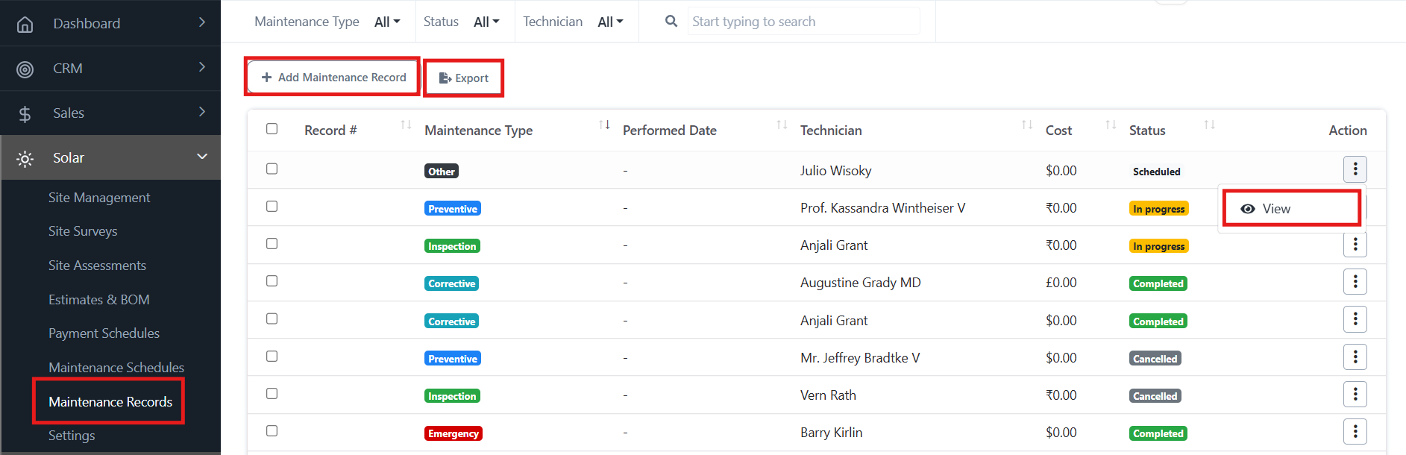Click the Sales dollar sign icon
Image resolution: width=1406 pixels, height=455 pixels.
pyautogui.click(x=25, y=114)
